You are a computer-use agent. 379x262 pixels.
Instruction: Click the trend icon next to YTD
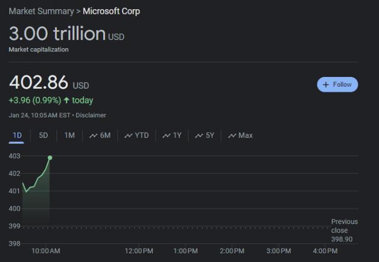(129, 135)
